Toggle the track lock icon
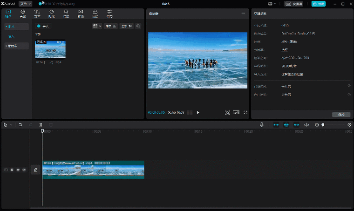Viewport: 354px width, 211px height. pos(12,170)
